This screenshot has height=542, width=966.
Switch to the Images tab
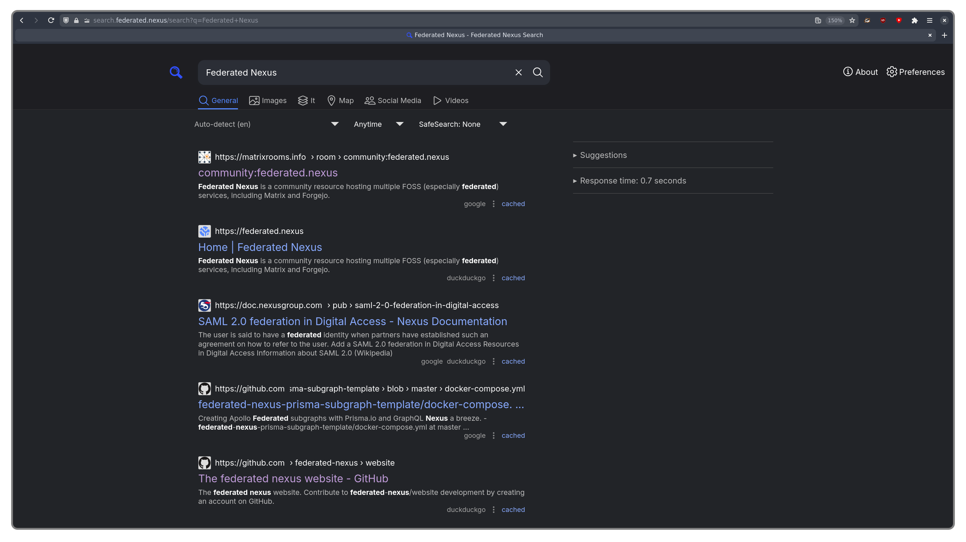pyautogui.click(x=268, y=100)
